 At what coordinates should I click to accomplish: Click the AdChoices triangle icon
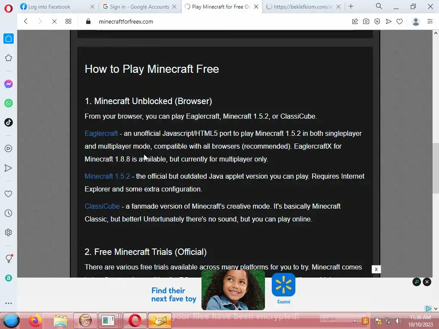(x=428, y=308)
